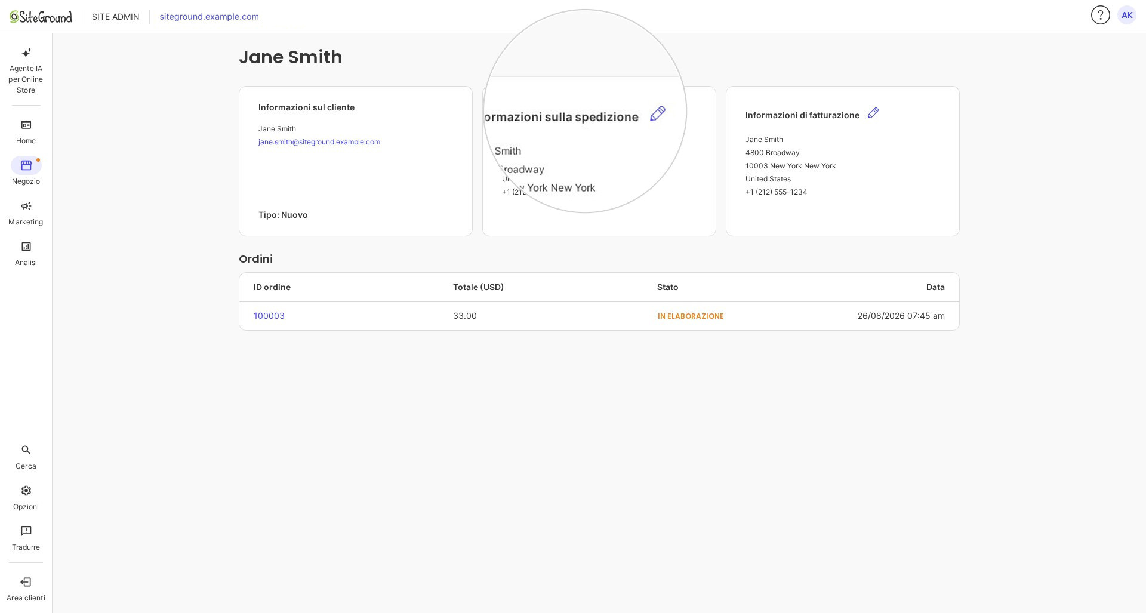Image resolution: width=1146 pixels, height=613 pixels.
Task: Go to Area clienti exit icon
Action: point(26,582)
